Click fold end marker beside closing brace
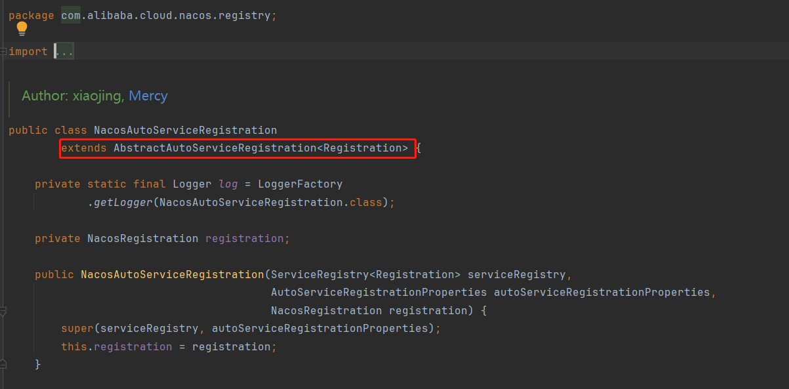 click(x=3, y=363)
